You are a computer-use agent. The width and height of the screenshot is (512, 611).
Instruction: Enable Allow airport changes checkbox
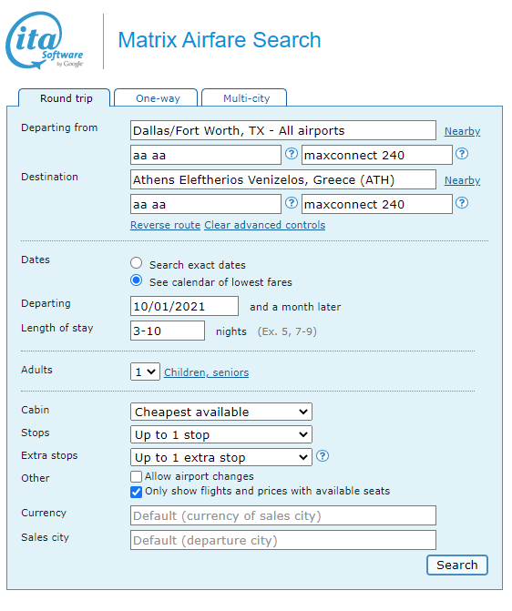click(x=136, y=476)
